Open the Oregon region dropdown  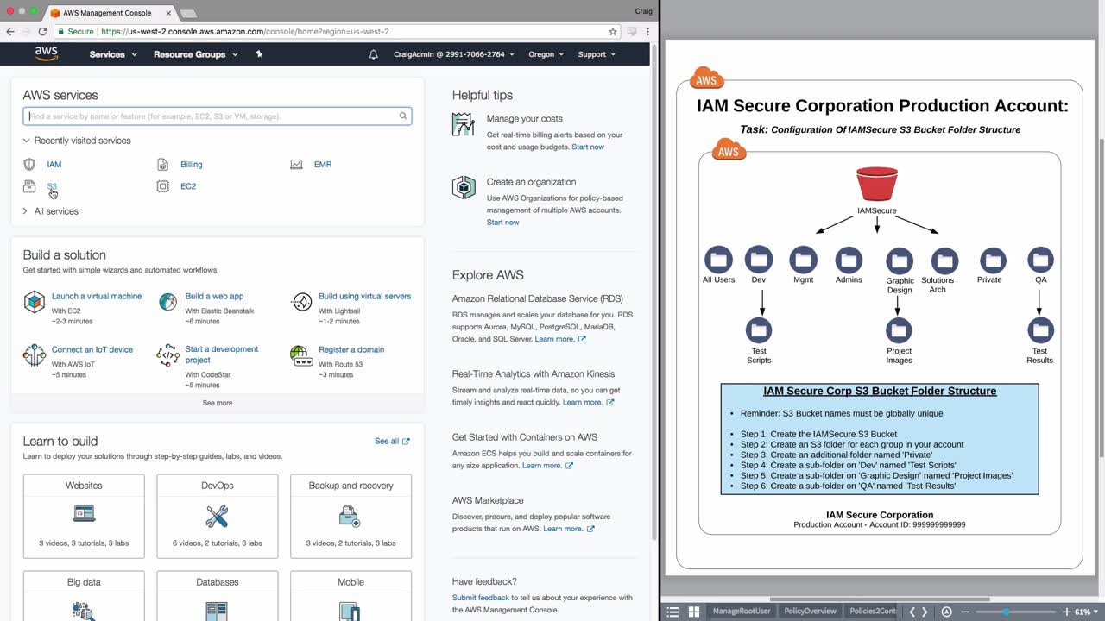(546, 54)
